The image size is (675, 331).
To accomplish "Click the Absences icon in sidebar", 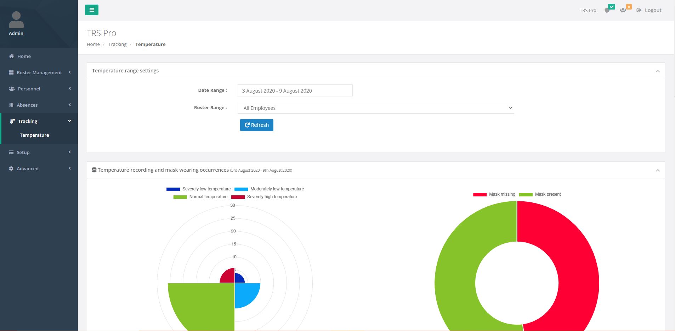I will [x=11, y=105].
